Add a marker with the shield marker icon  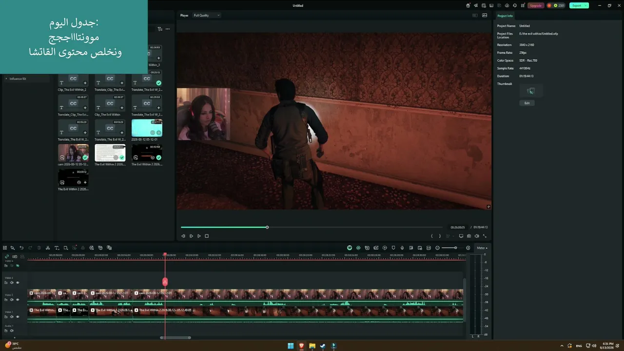click(x=393, y=248)
